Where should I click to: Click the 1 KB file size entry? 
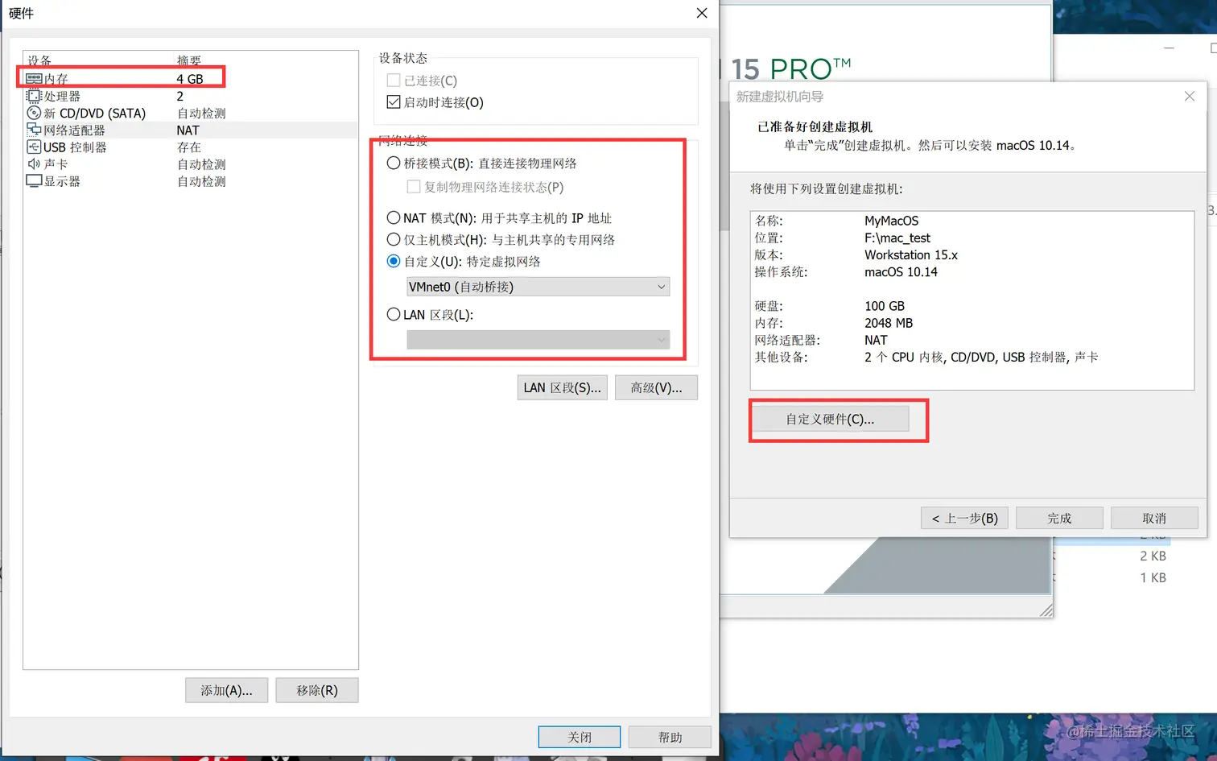[1153, 577]
